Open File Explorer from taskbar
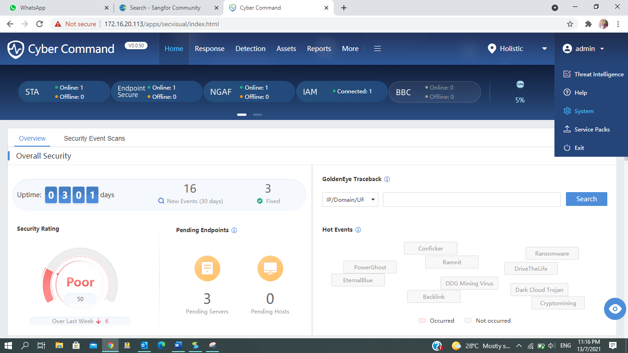This screenshot has height=353, width=628. coord(59,345)
